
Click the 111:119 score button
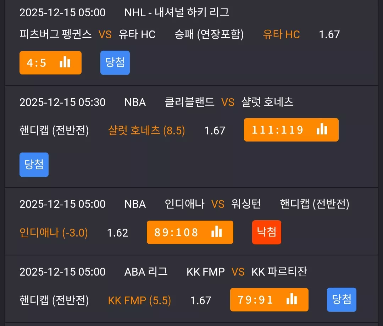pos(291,130)
